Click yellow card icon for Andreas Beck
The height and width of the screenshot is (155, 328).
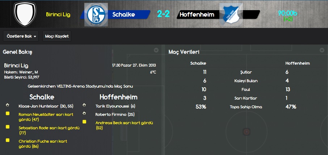tap(84, 122)
